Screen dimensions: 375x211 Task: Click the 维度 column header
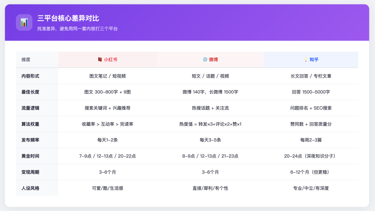(26, 60)
